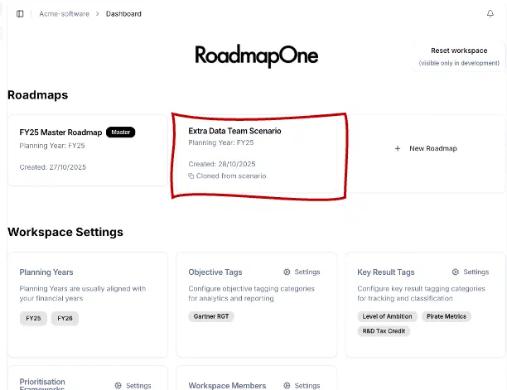Screen dimensions: 507x390
Task: Click the gear icon in Prioritisation Frameworks card
Action: (x=118, y=386)
